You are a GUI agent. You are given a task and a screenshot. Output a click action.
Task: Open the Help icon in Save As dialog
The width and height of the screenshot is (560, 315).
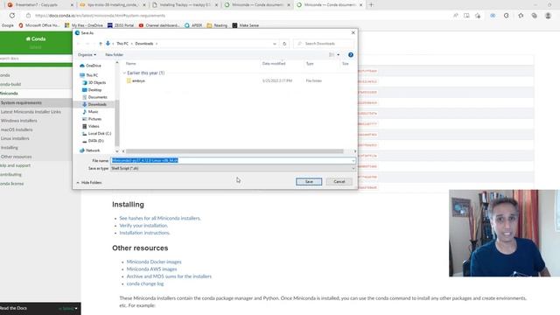(x=351, y=54)
